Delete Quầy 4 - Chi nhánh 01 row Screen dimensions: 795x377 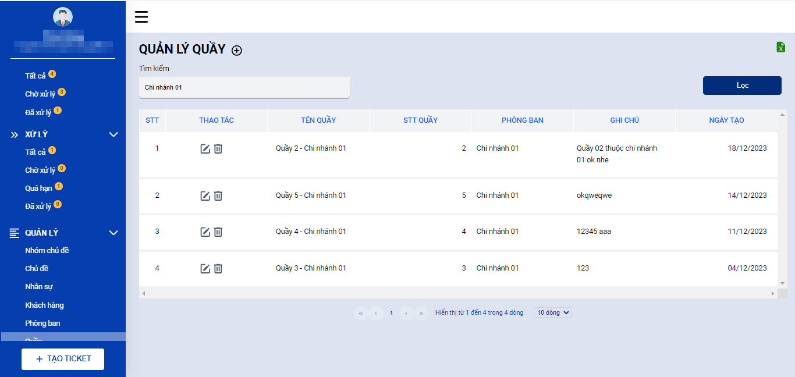click(218, 232)
